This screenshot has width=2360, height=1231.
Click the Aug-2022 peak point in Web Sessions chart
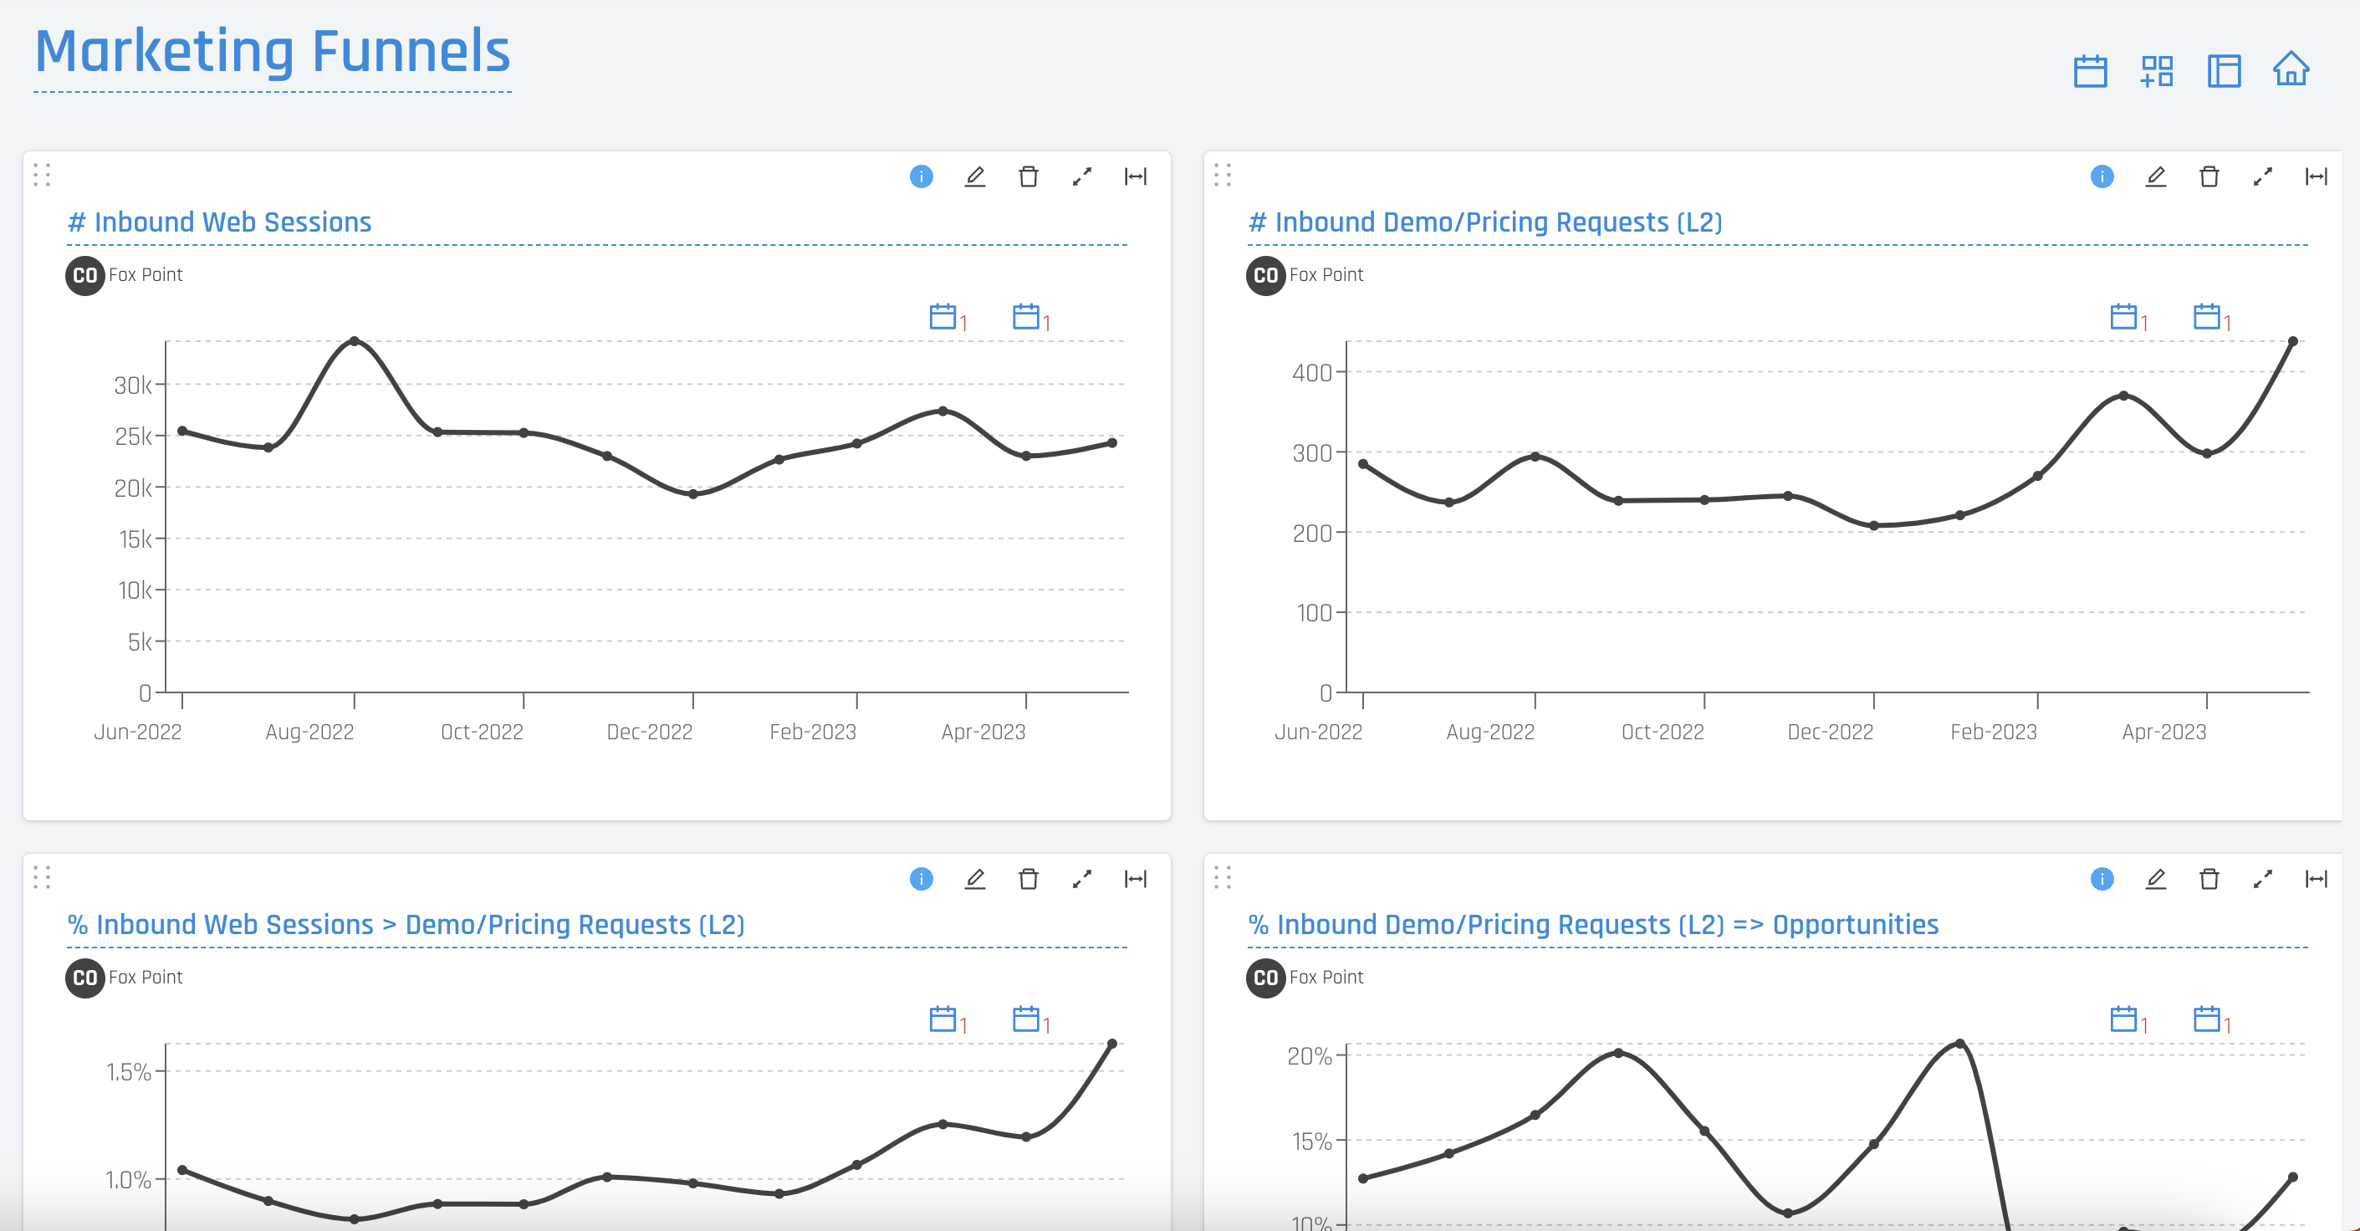coord(355,340)
